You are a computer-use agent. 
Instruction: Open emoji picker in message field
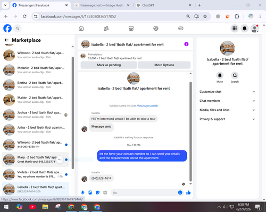click(x=180, y=192)
